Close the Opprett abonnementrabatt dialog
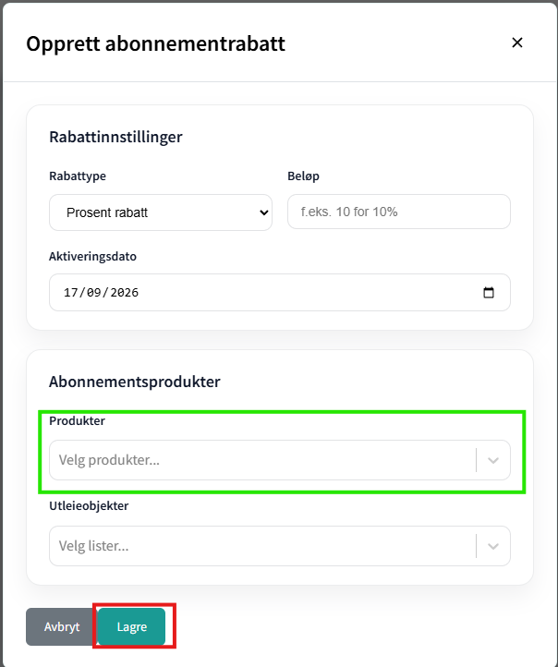The width and height of the screenshot is (558, 667). pyautogui.click(x=516, y=42)
